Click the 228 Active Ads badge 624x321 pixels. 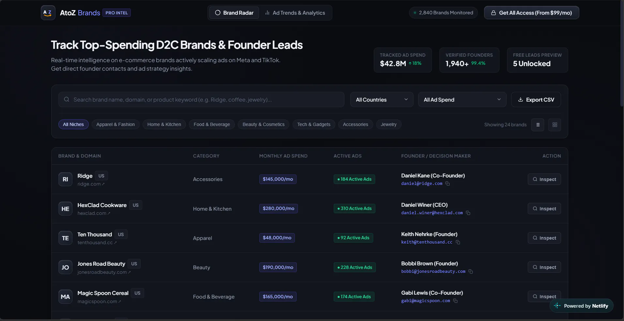[355, 267]
